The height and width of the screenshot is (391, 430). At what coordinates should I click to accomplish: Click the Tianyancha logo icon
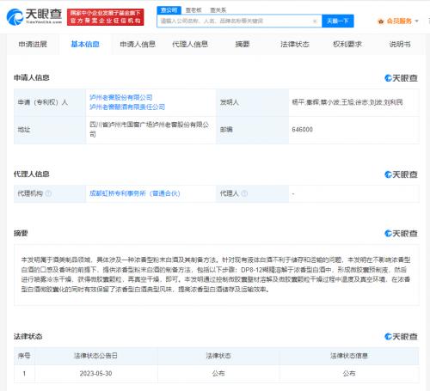(15, 16)
